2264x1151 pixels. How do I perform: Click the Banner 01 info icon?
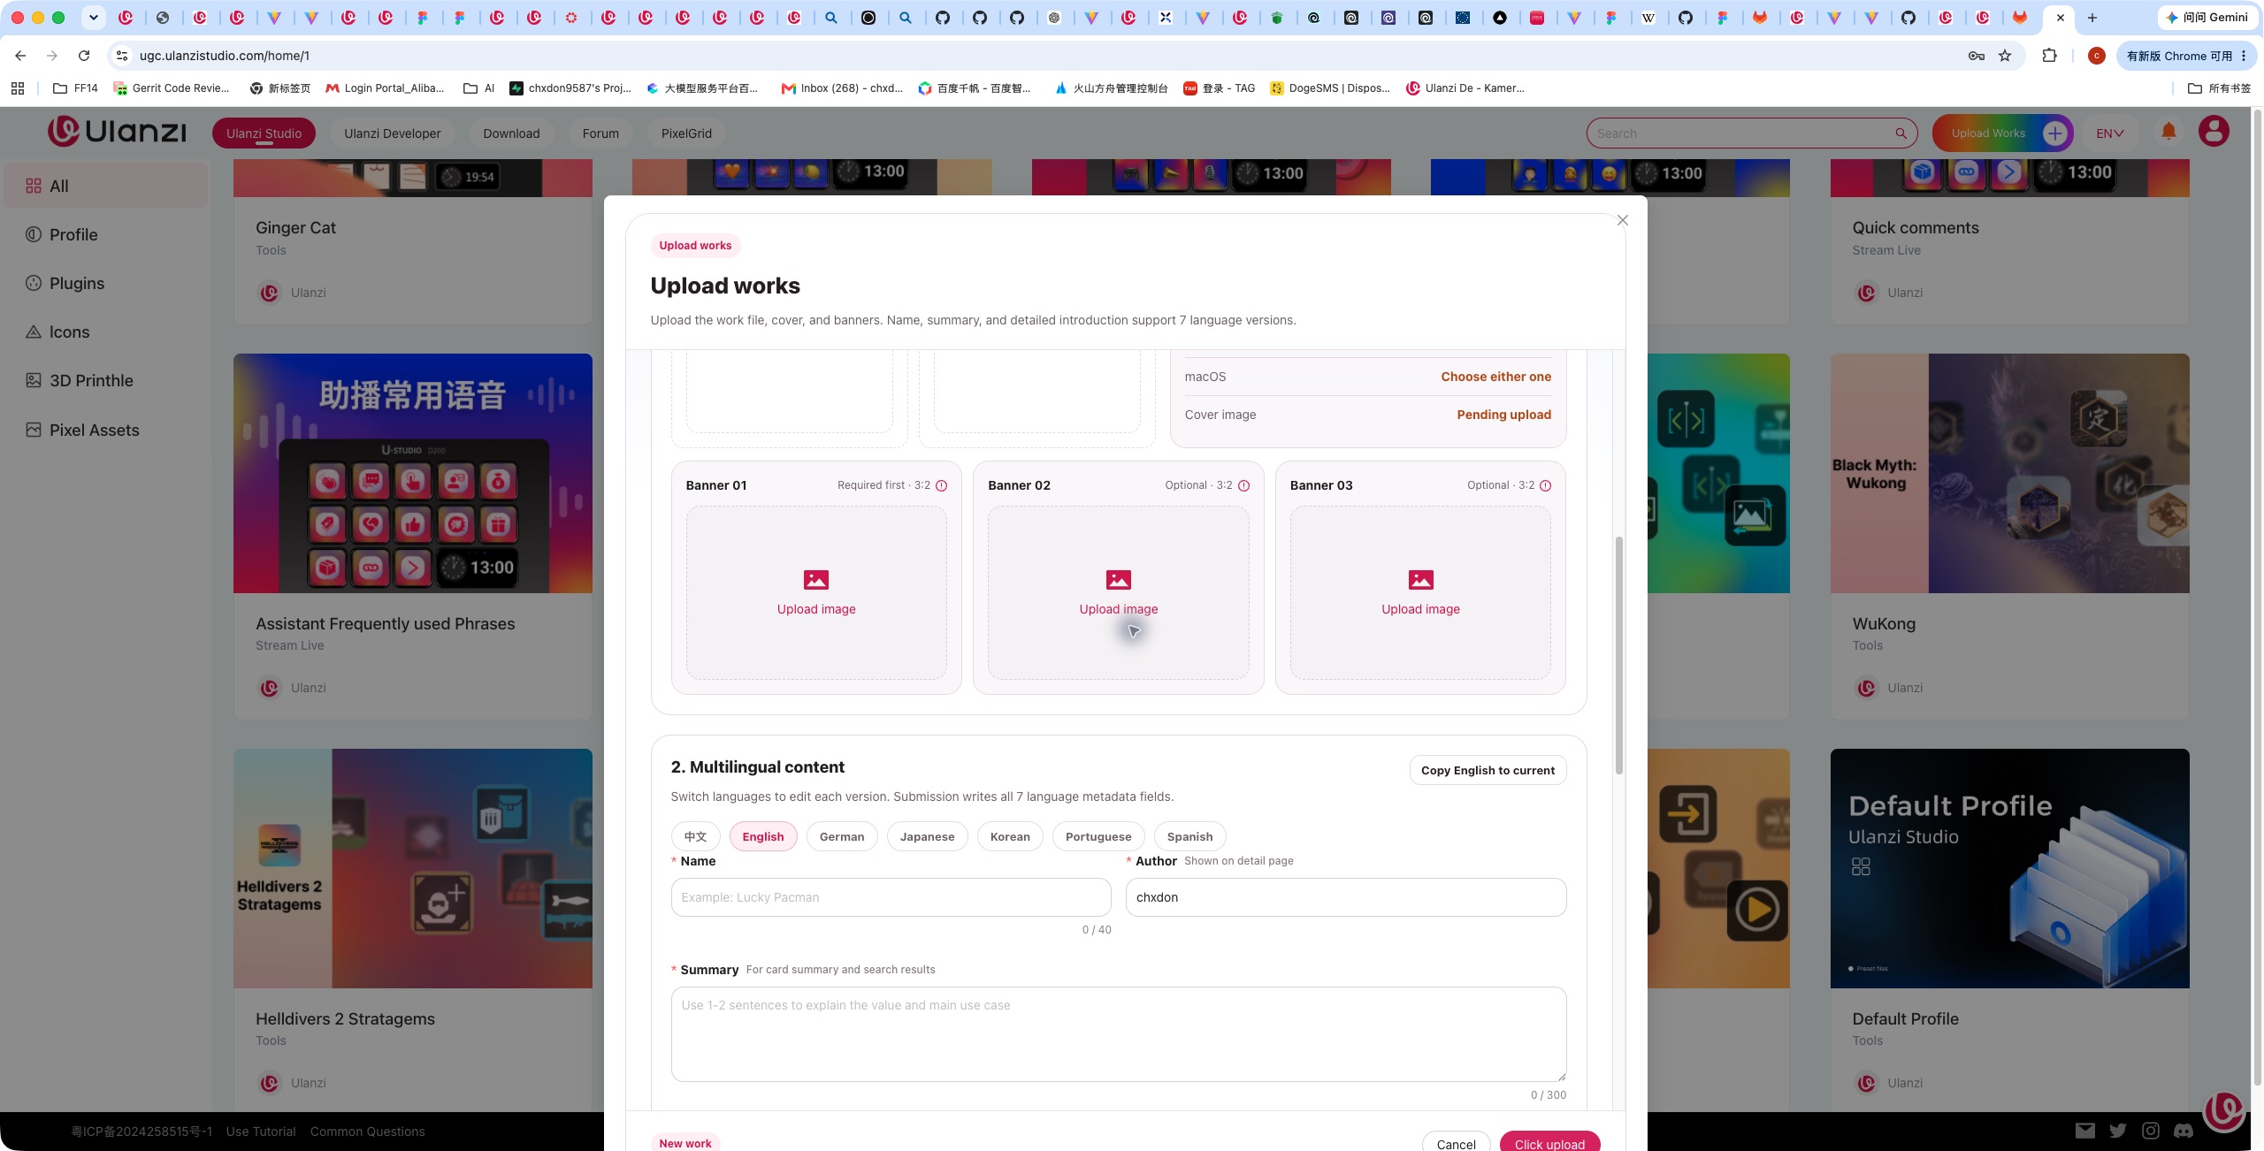pos(942,485)
